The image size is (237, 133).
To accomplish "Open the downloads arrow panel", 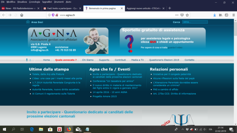I will (x=214, y=15).
